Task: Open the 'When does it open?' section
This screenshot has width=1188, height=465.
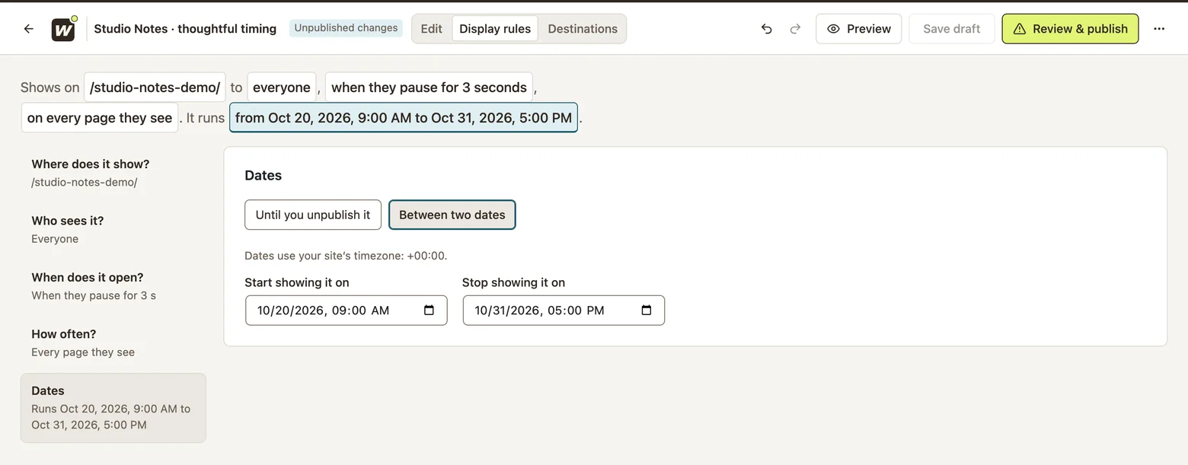Action: click(x=113, y=286)
